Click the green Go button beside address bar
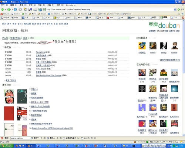 [x=181, y=10]
